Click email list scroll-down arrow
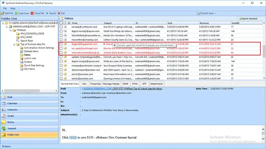 264,78
